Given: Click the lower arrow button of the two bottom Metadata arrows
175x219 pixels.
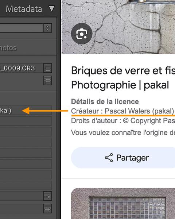Looking at the screenshot, I should [x=47, y=209].
